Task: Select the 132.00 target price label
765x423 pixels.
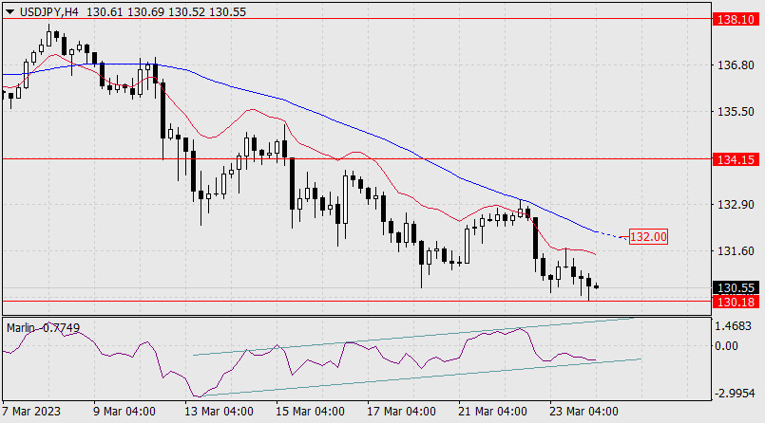Action: pos(648,237)
